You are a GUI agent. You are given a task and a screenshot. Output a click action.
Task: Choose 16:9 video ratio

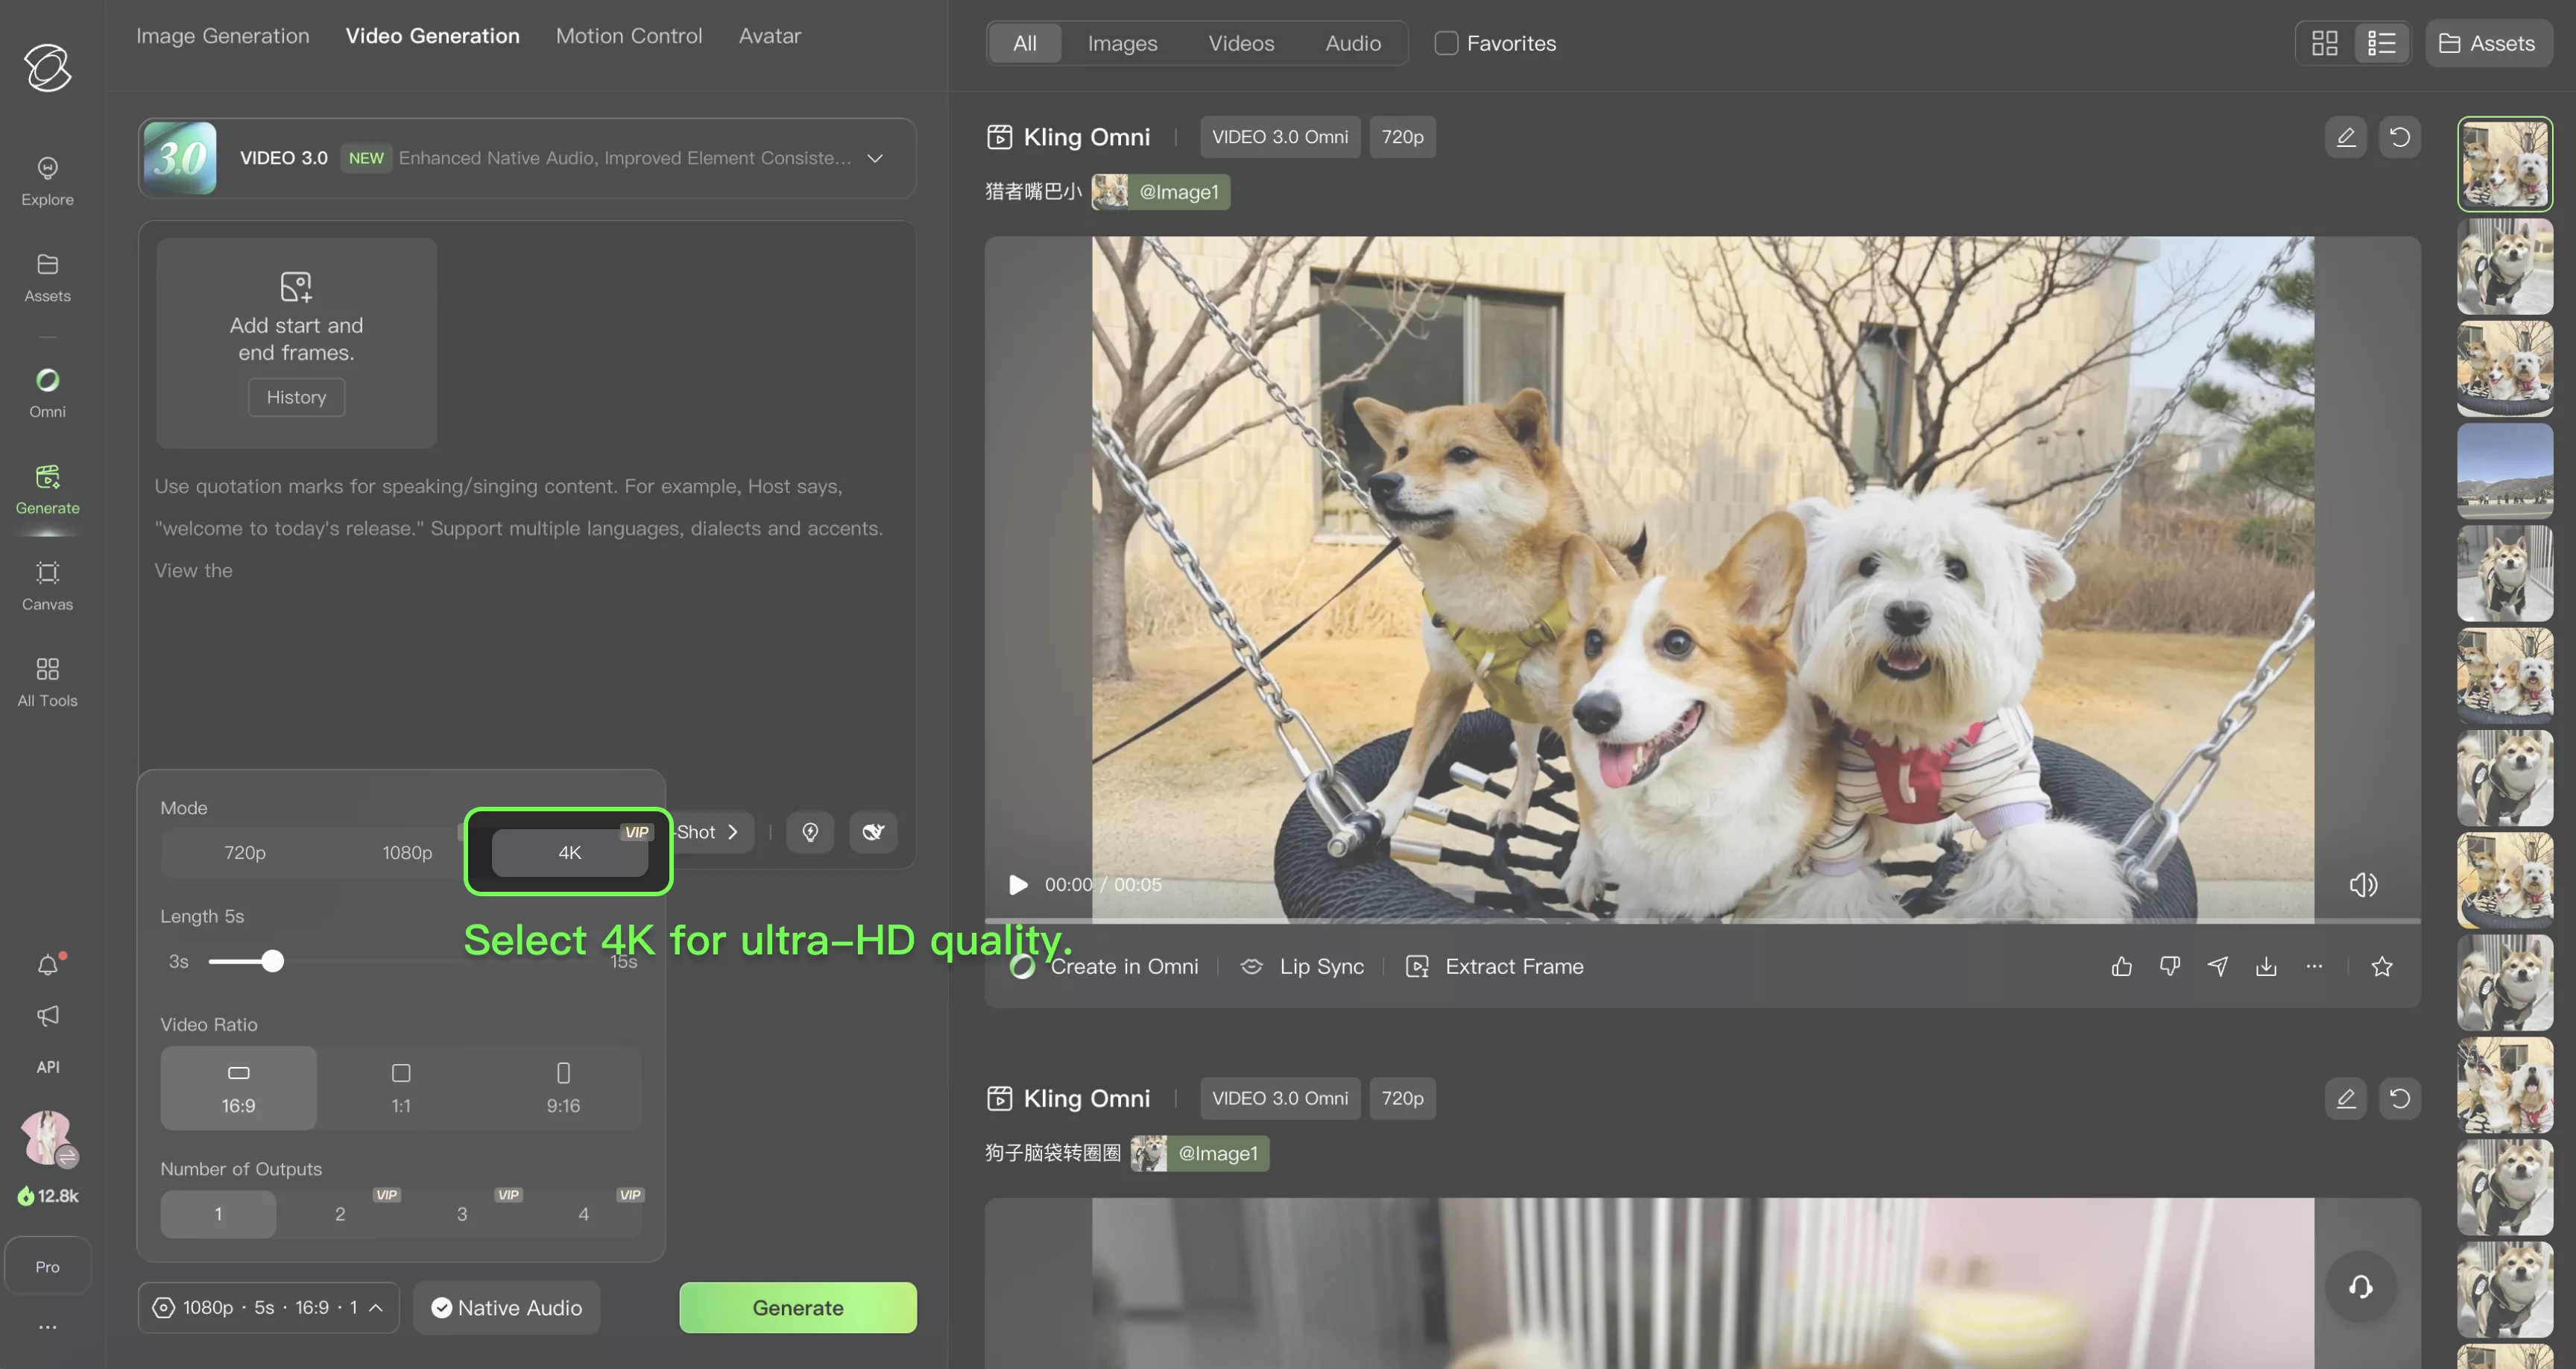click(x=238, y=1088)
